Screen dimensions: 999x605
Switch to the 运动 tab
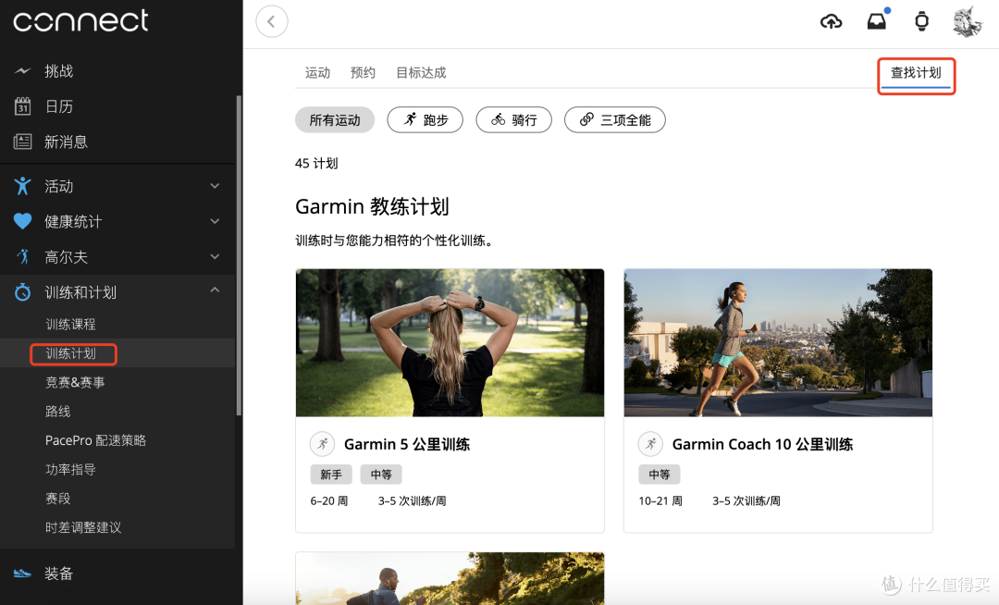tap(317, 72)
